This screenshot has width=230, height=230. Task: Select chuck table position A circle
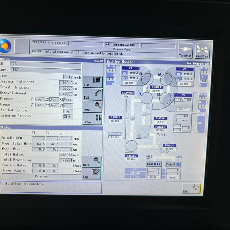click(146, 98)
